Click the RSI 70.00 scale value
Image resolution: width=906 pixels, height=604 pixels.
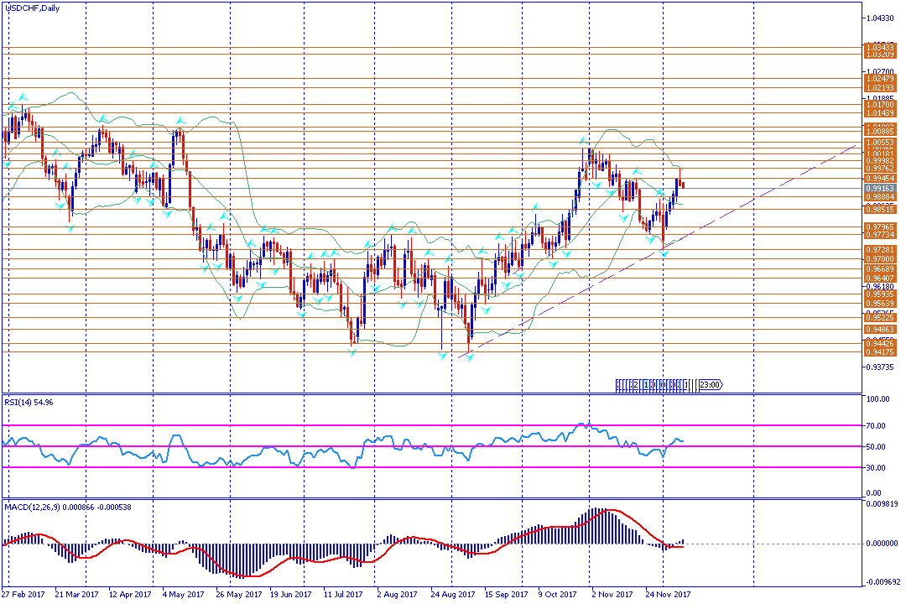(x=876, y=426)
